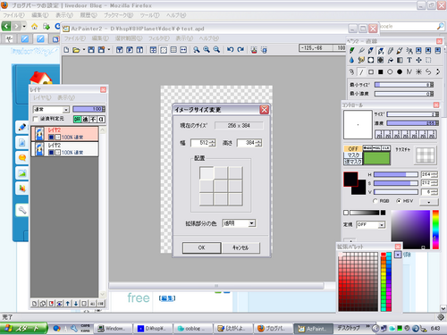This screenshot has height=335, width=447.
Task: Open AzPainter2 編集 menu
Action: 100,38
